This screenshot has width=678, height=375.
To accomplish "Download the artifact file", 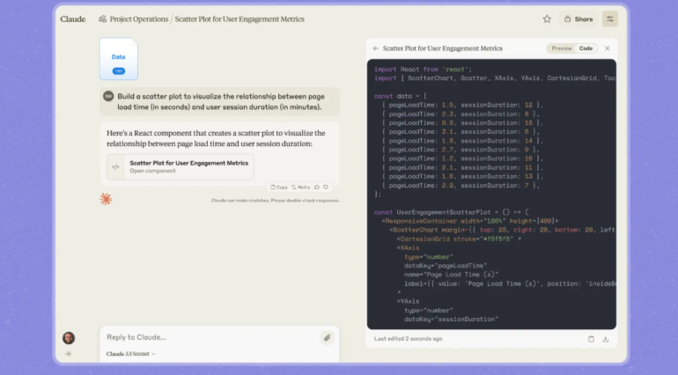I will [606, 339].
